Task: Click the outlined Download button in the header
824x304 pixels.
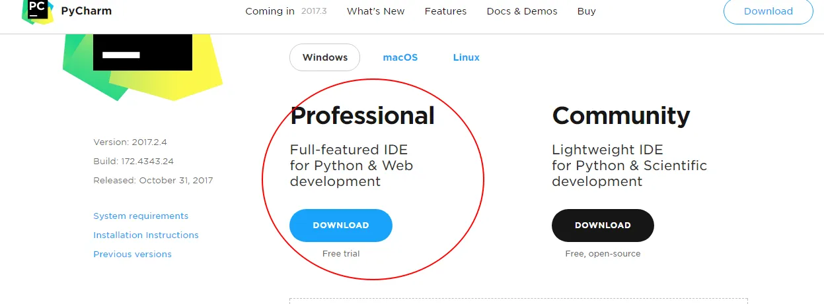Action: tap(768, 11)
